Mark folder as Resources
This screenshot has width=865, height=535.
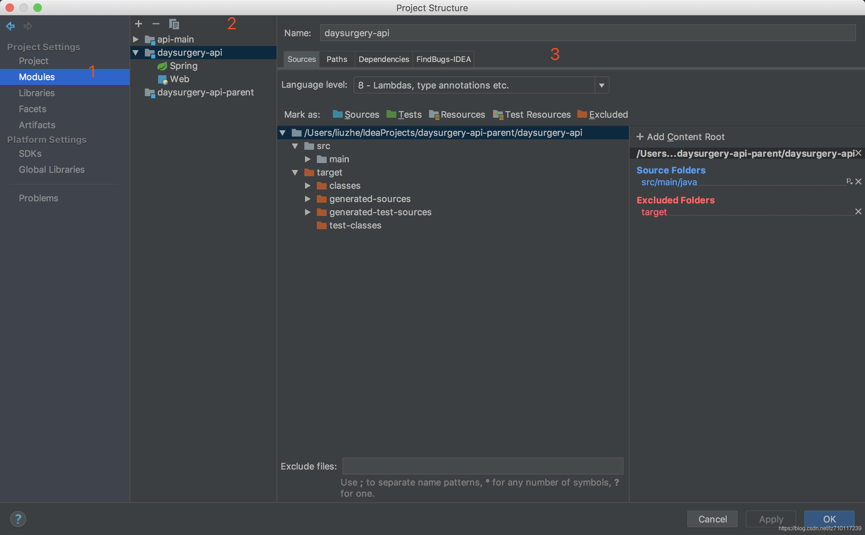[457, 115]
